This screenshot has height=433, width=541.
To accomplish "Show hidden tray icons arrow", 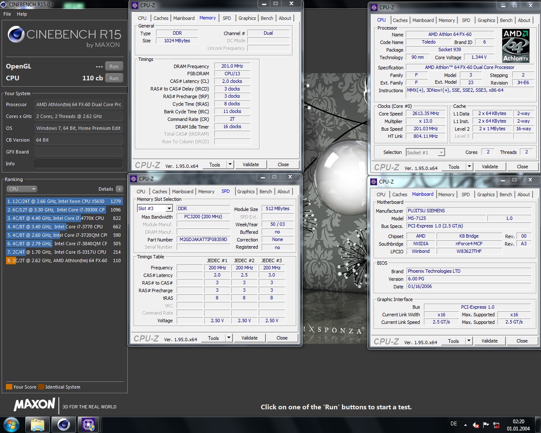I will [465, 425].
